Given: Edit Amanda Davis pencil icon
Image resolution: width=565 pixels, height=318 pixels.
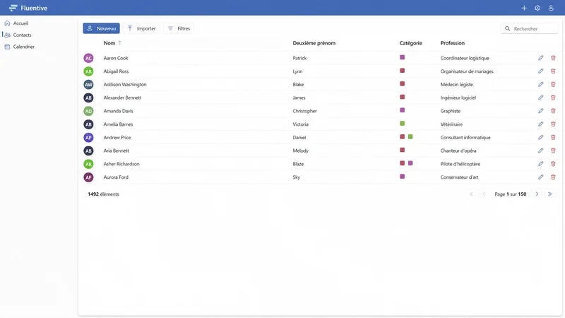Looking at the screenshot, I should point(540,111).
